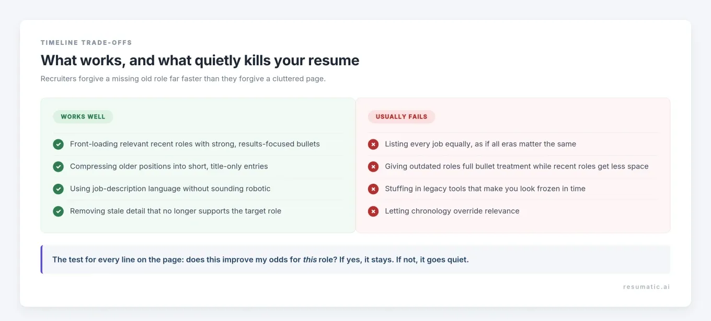Click check icon next to Using job-description language
Image resolution: width=711 pixels, height=321 pixels.
pyautogui.click(x=58, y=189)
